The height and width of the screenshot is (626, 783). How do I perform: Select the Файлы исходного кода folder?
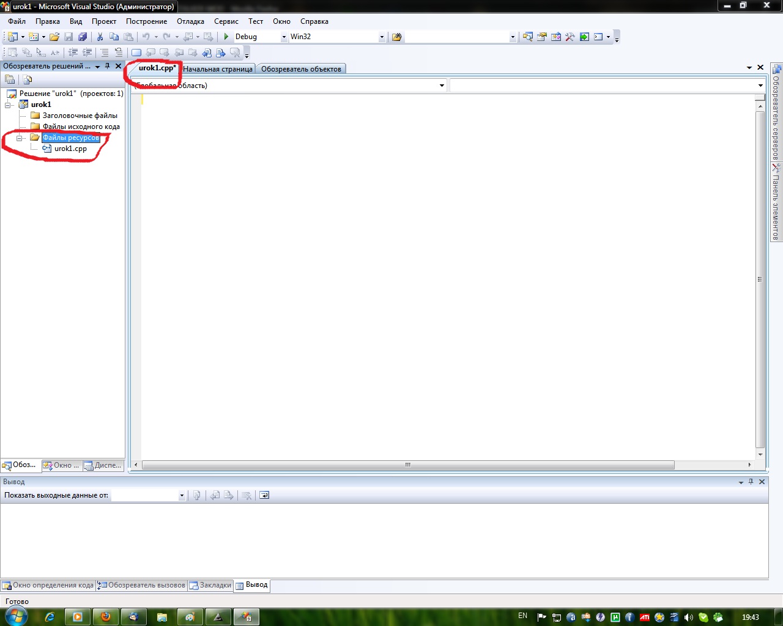[81, 127]
